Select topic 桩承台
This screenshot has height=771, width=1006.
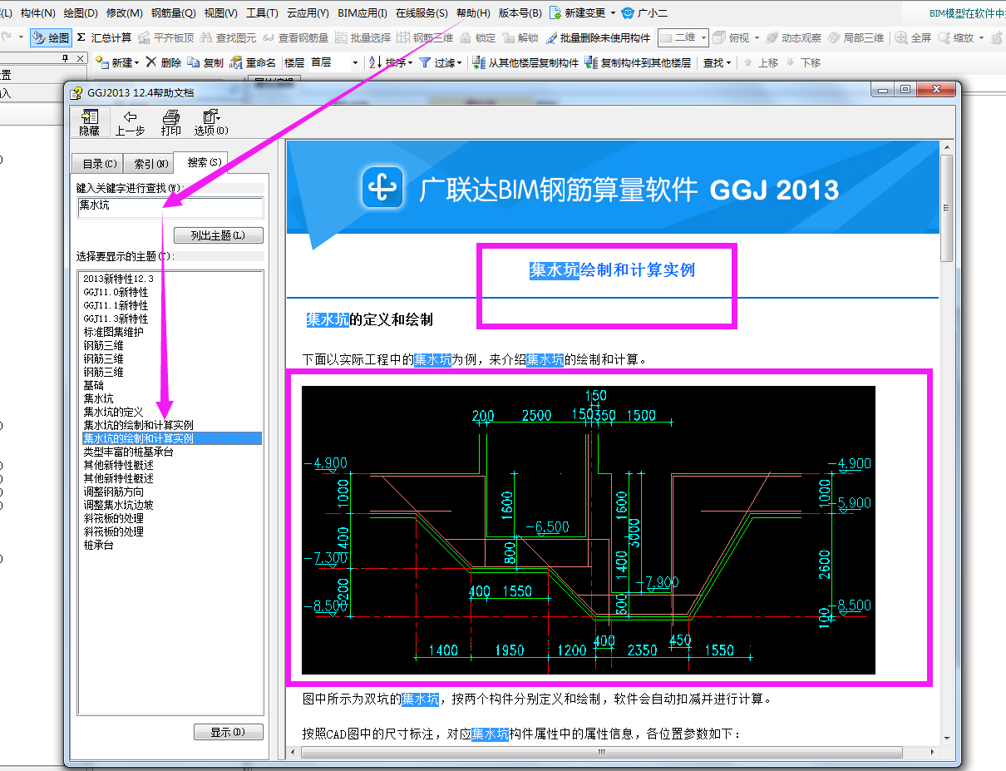[98, 545]
